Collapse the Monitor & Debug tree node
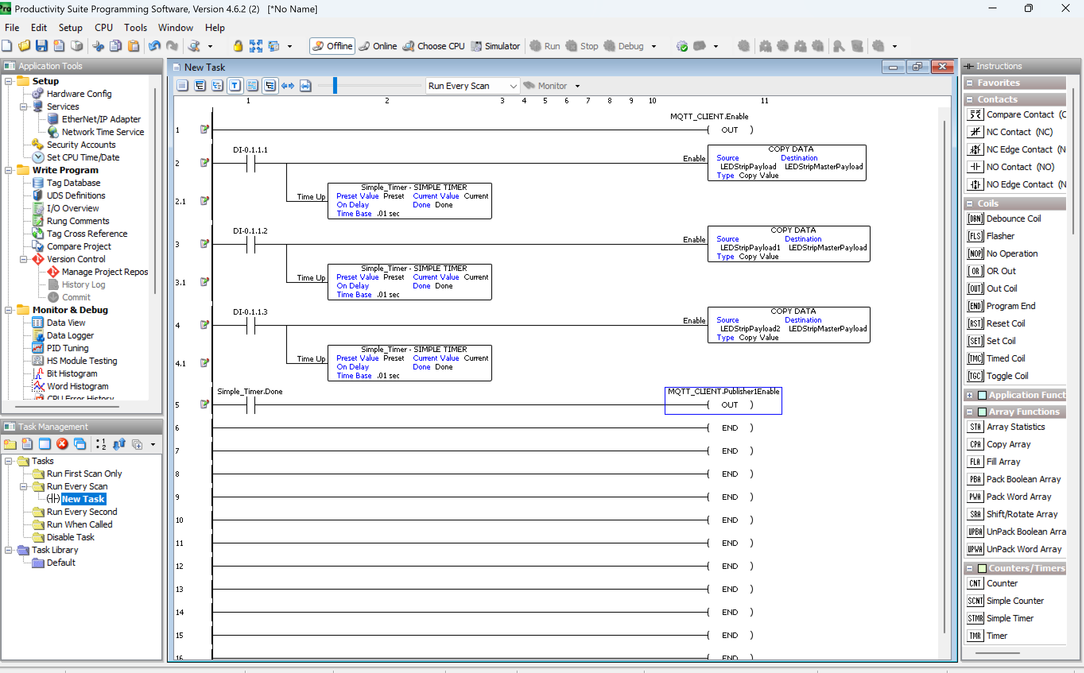This screenshot has height=673, width=1084. tap(8, 310)
